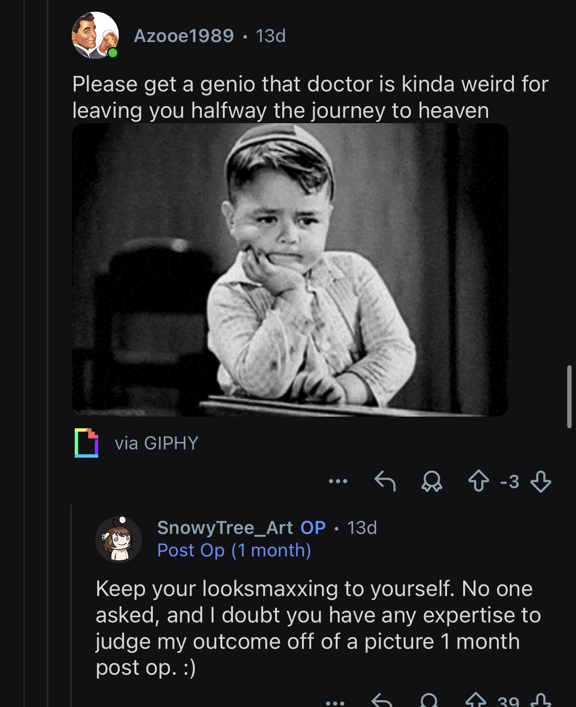Give an award to SnowyTree_Art's reply

[x=429, y=702]
